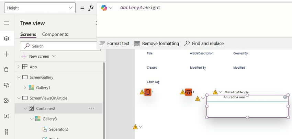Select the Title field label
Image resolution: width=292 pixels, height=139 pixels.
click(x=149, y=53)
